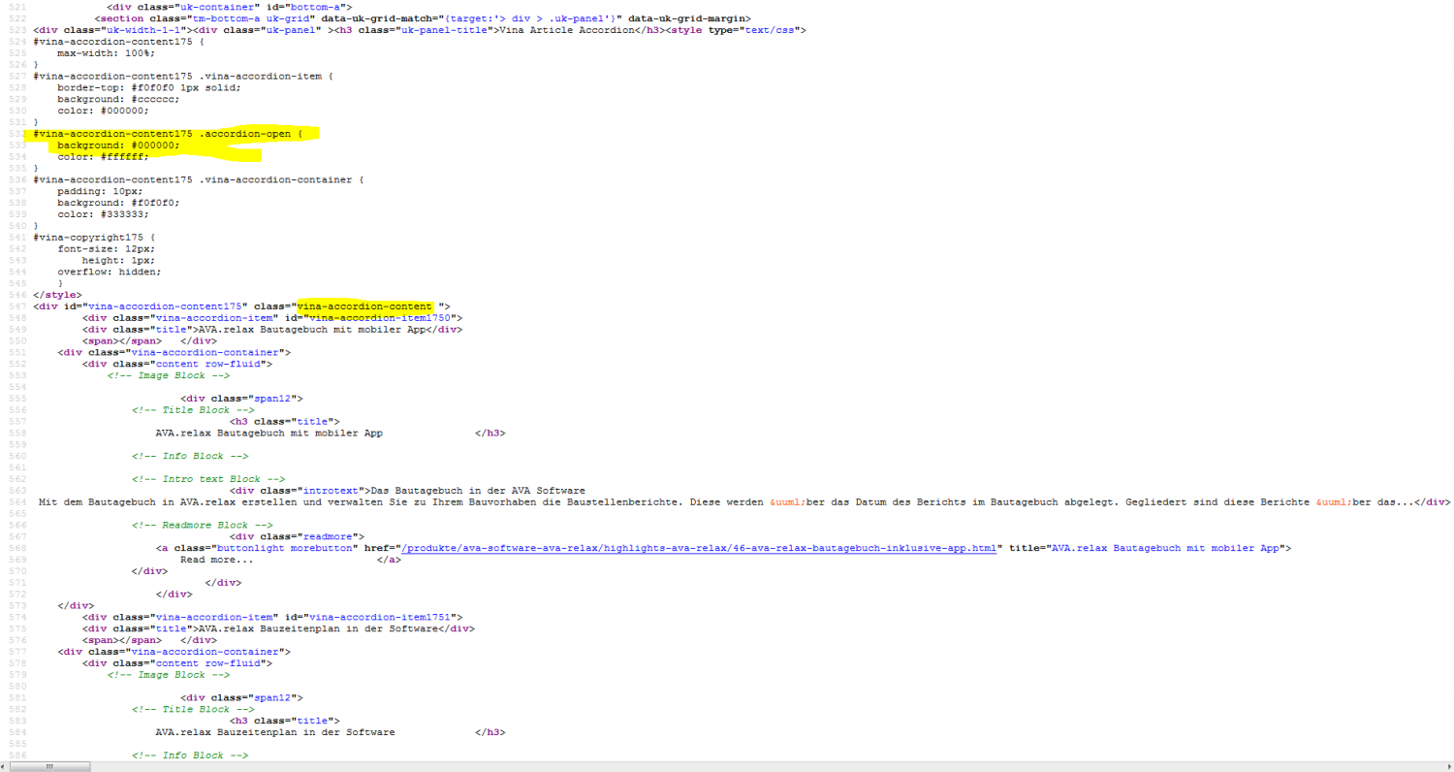This screenshot has width=1454, height=772.
Task: Click highlighted 'background: #000000;' declaration
Action: pos(117,145)
